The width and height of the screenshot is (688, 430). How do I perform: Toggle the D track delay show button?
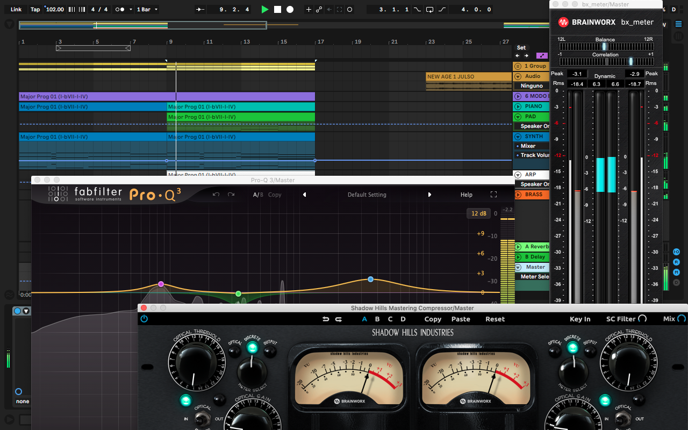(x=677, y=282)
